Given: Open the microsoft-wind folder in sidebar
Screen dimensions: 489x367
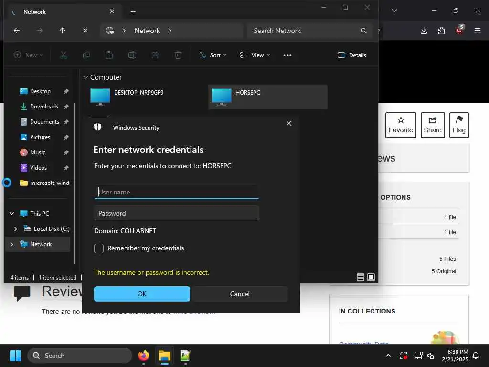Looking at the screenshot, I should pos(44,183).
